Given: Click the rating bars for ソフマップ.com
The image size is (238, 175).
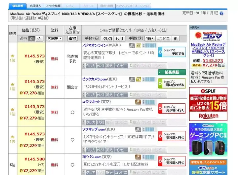Looking at the screenshot, I should click(x=150, y=129).
